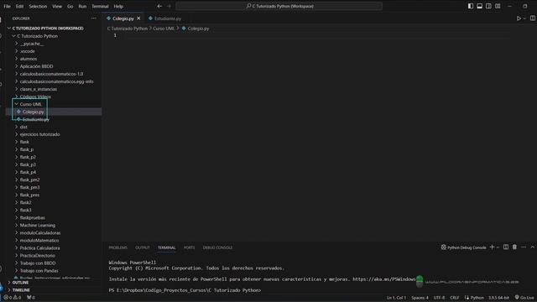Expand the Práctica Calculadora folder
The width and height of the screenshot is (537, 302).
coord(39,248)
